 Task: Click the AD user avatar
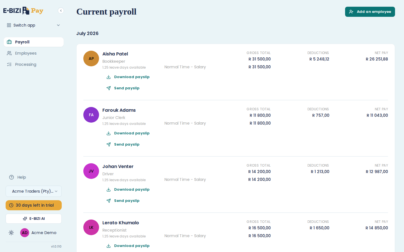[25, 233]
